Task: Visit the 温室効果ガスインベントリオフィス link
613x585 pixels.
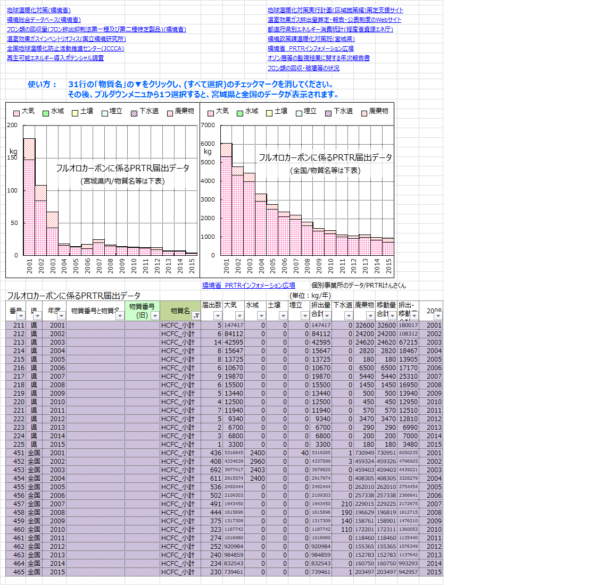Action: click(67, 39)
